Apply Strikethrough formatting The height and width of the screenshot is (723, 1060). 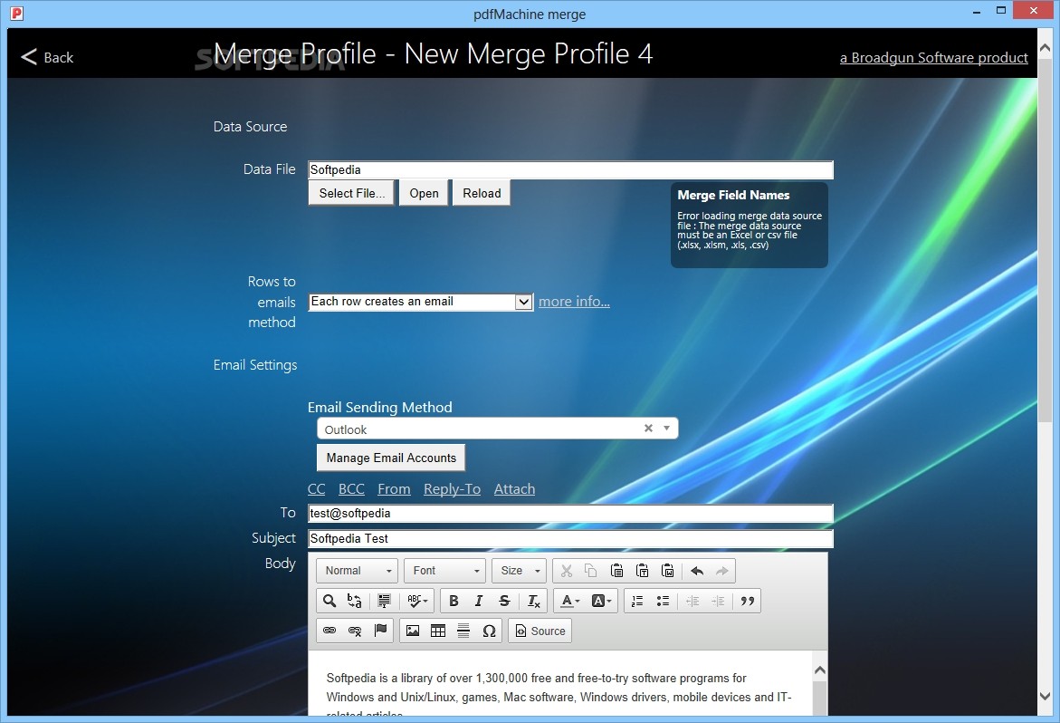(504, 601)
